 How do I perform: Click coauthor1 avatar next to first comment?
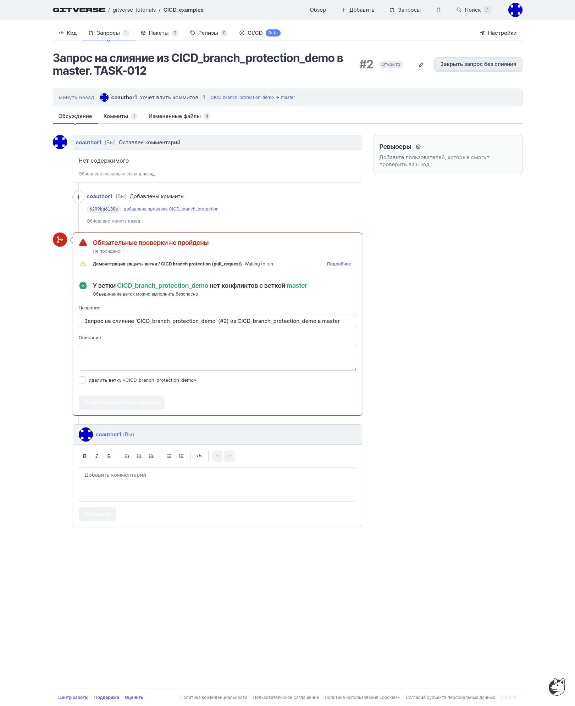click(x=60, y=142)
